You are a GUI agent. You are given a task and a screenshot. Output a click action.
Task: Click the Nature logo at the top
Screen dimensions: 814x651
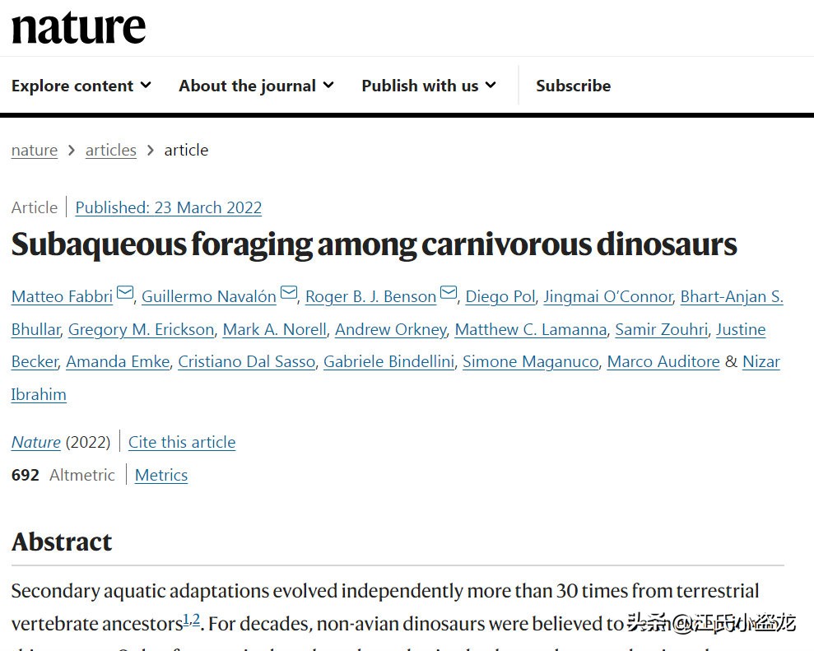(78, 27)
